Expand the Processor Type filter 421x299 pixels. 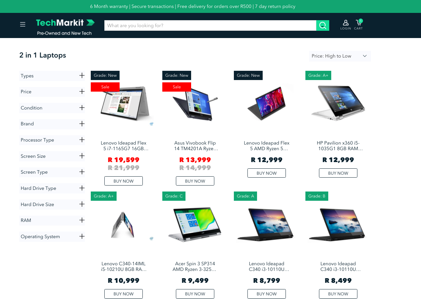[52, 140]
